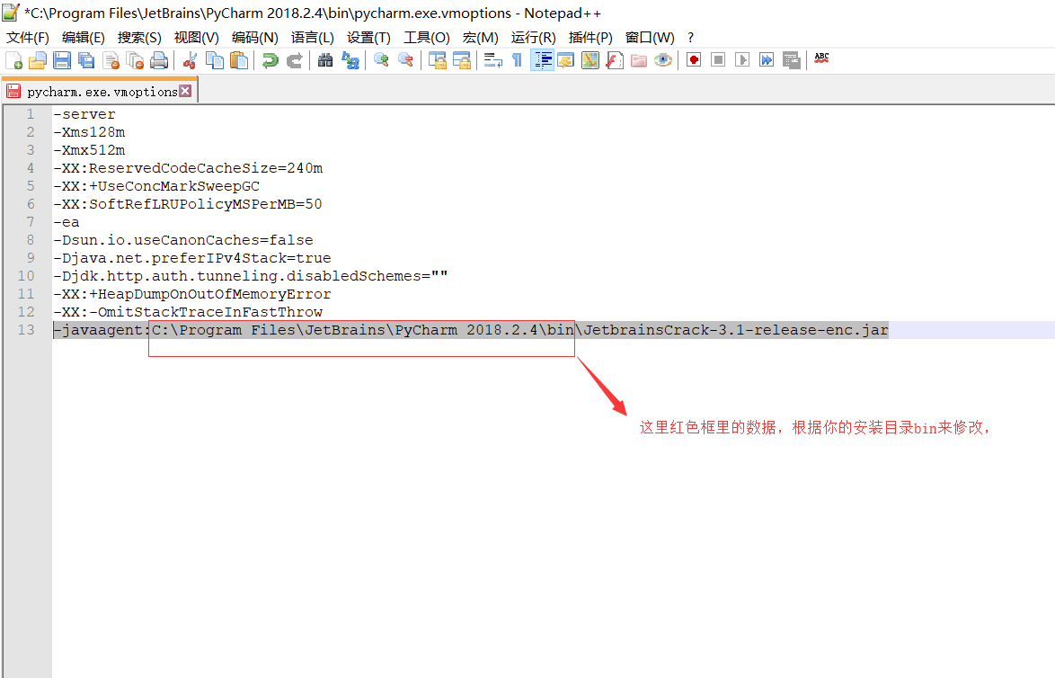The width and height of the screenshot is (1055, 678).
Task: Open the 设置(T) menu
Action: [368, 38]
